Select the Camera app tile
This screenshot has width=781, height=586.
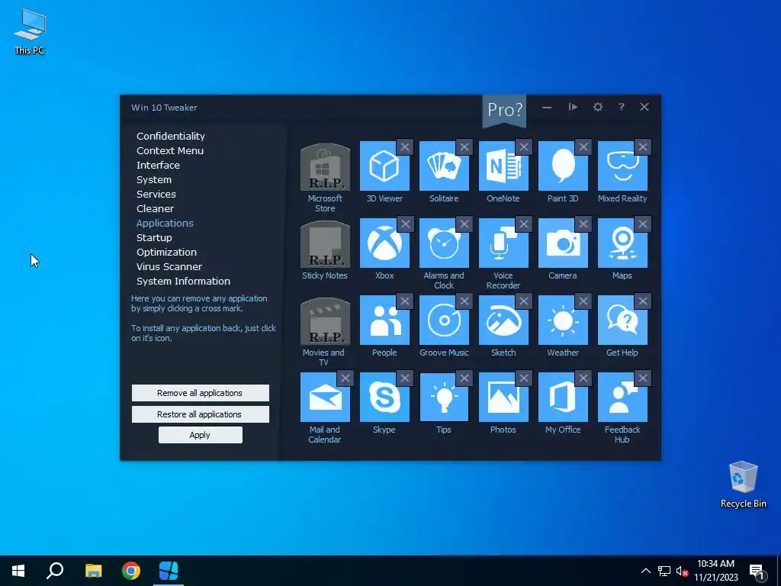coord(563,243)
